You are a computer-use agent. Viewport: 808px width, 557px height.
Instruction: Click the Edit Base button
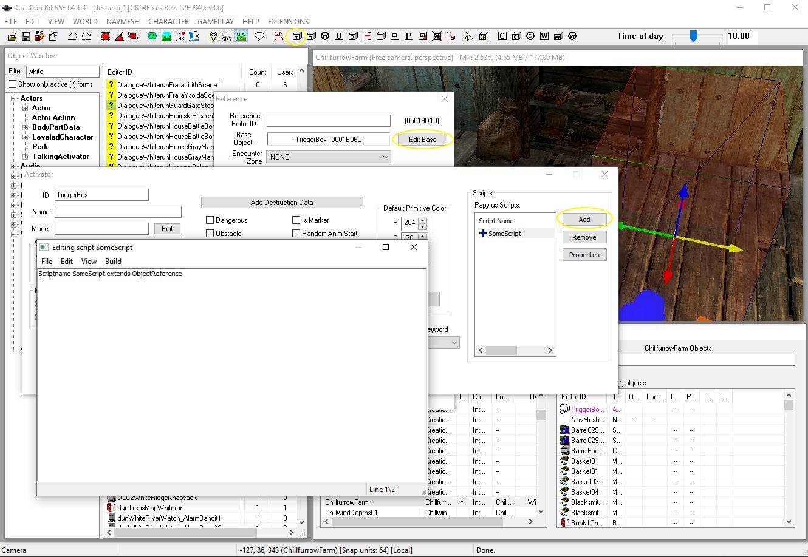[x=422, y=140]
